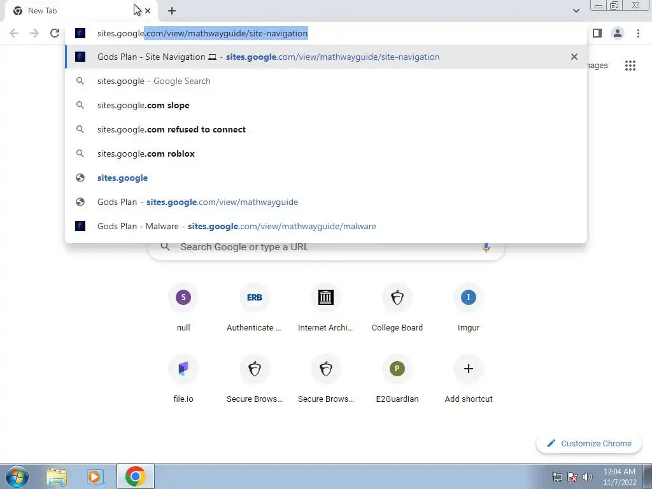Select Gods Plan - Site Navigation suggestion
Viewport: 652px width, 489px height.
point(326,57)
